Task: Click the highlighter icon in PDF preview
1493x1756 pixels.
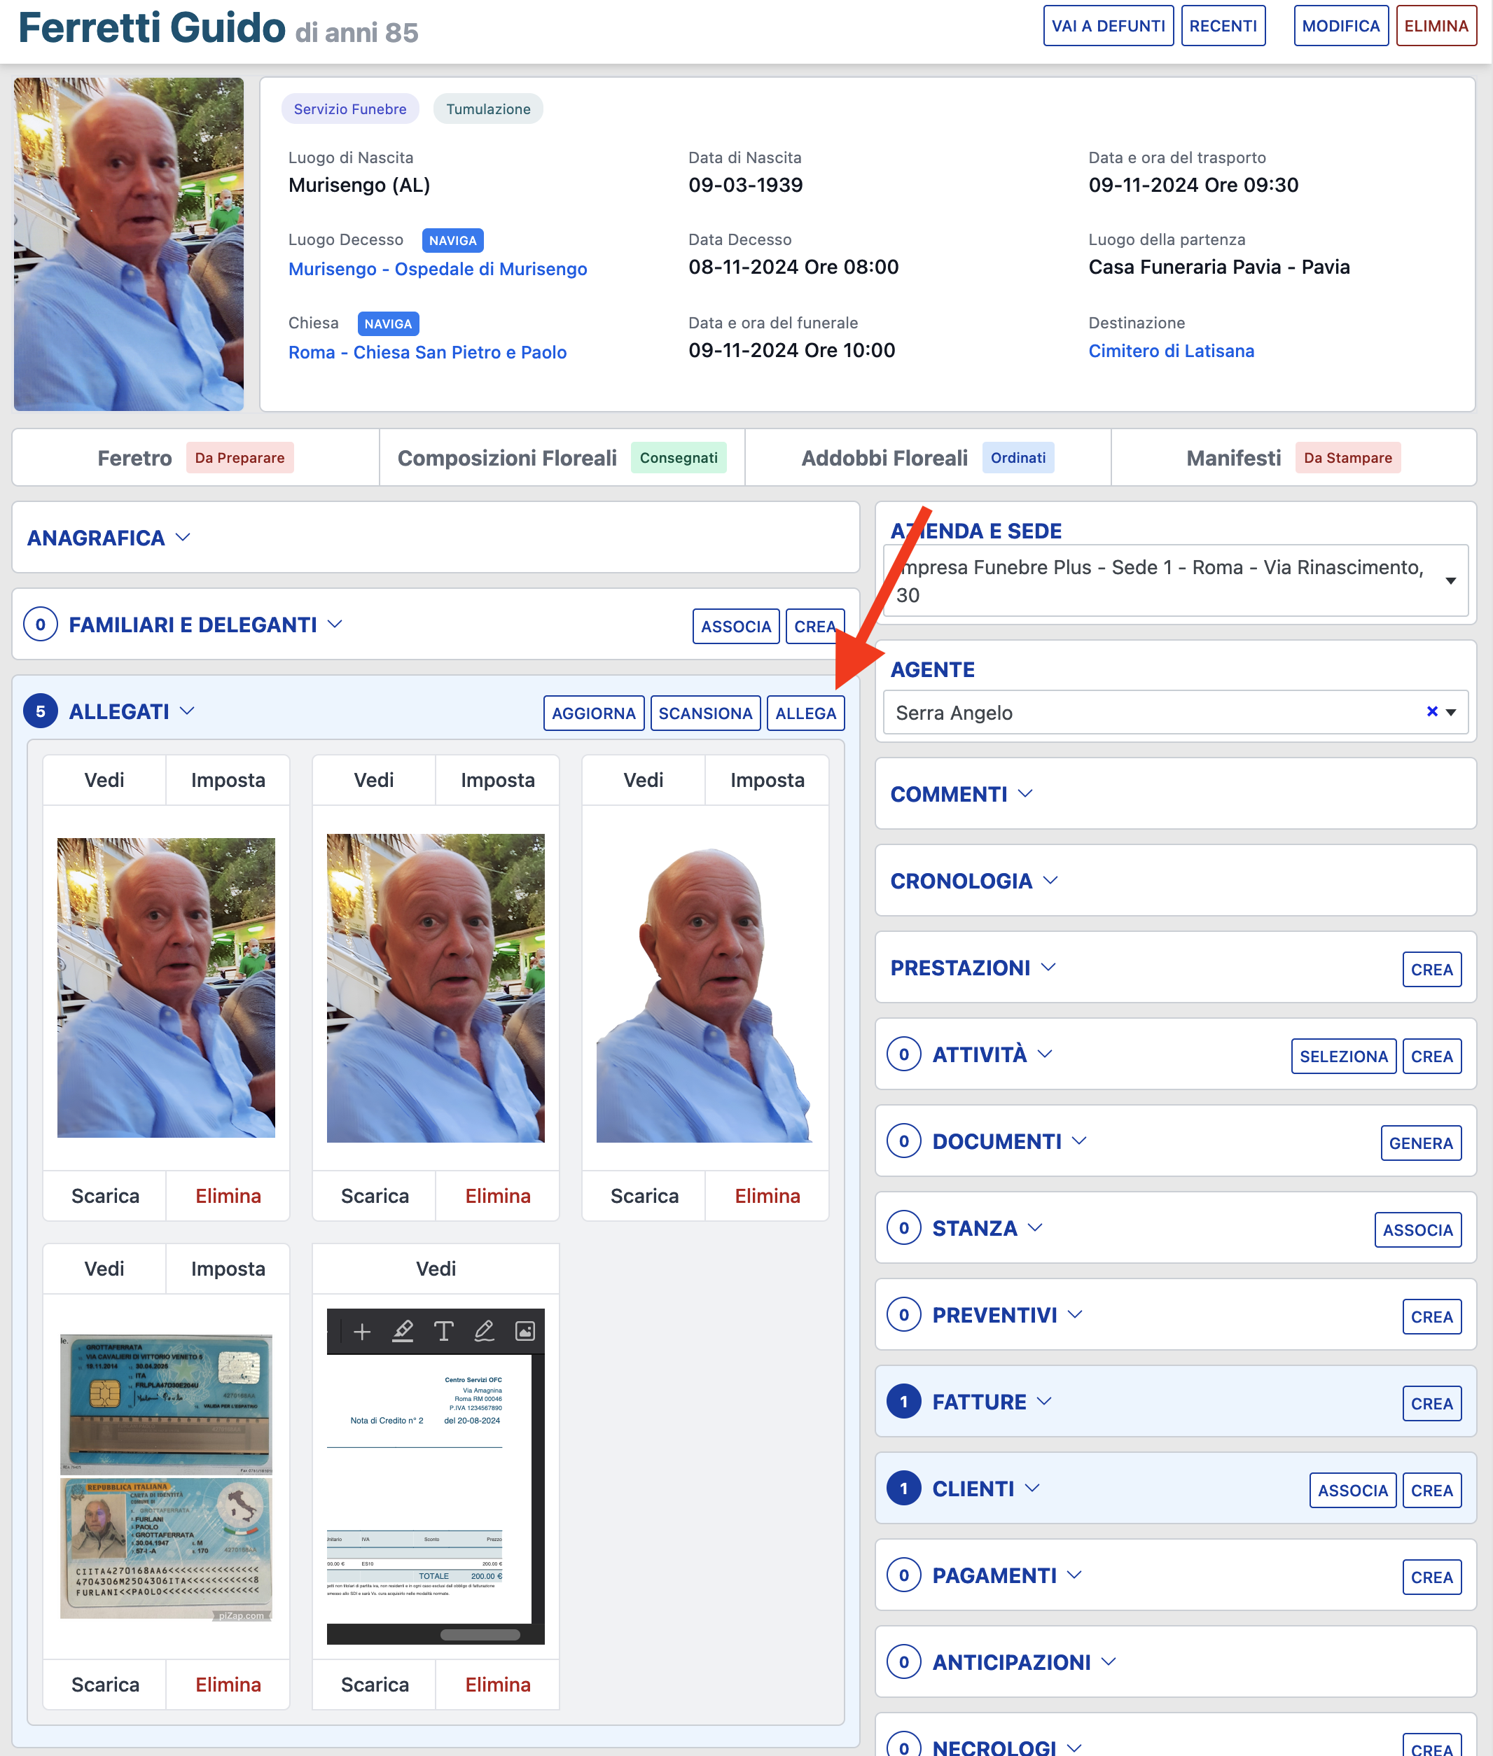Action: (403, 1332)
